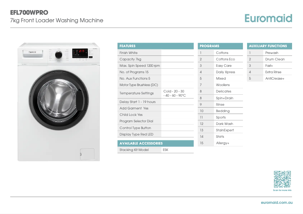Select the PROGRAMS table header

(220, 46)
